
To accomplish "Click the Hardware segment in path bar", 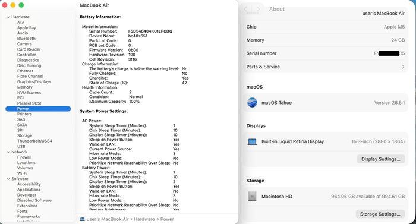I will [x=144, y=219].
